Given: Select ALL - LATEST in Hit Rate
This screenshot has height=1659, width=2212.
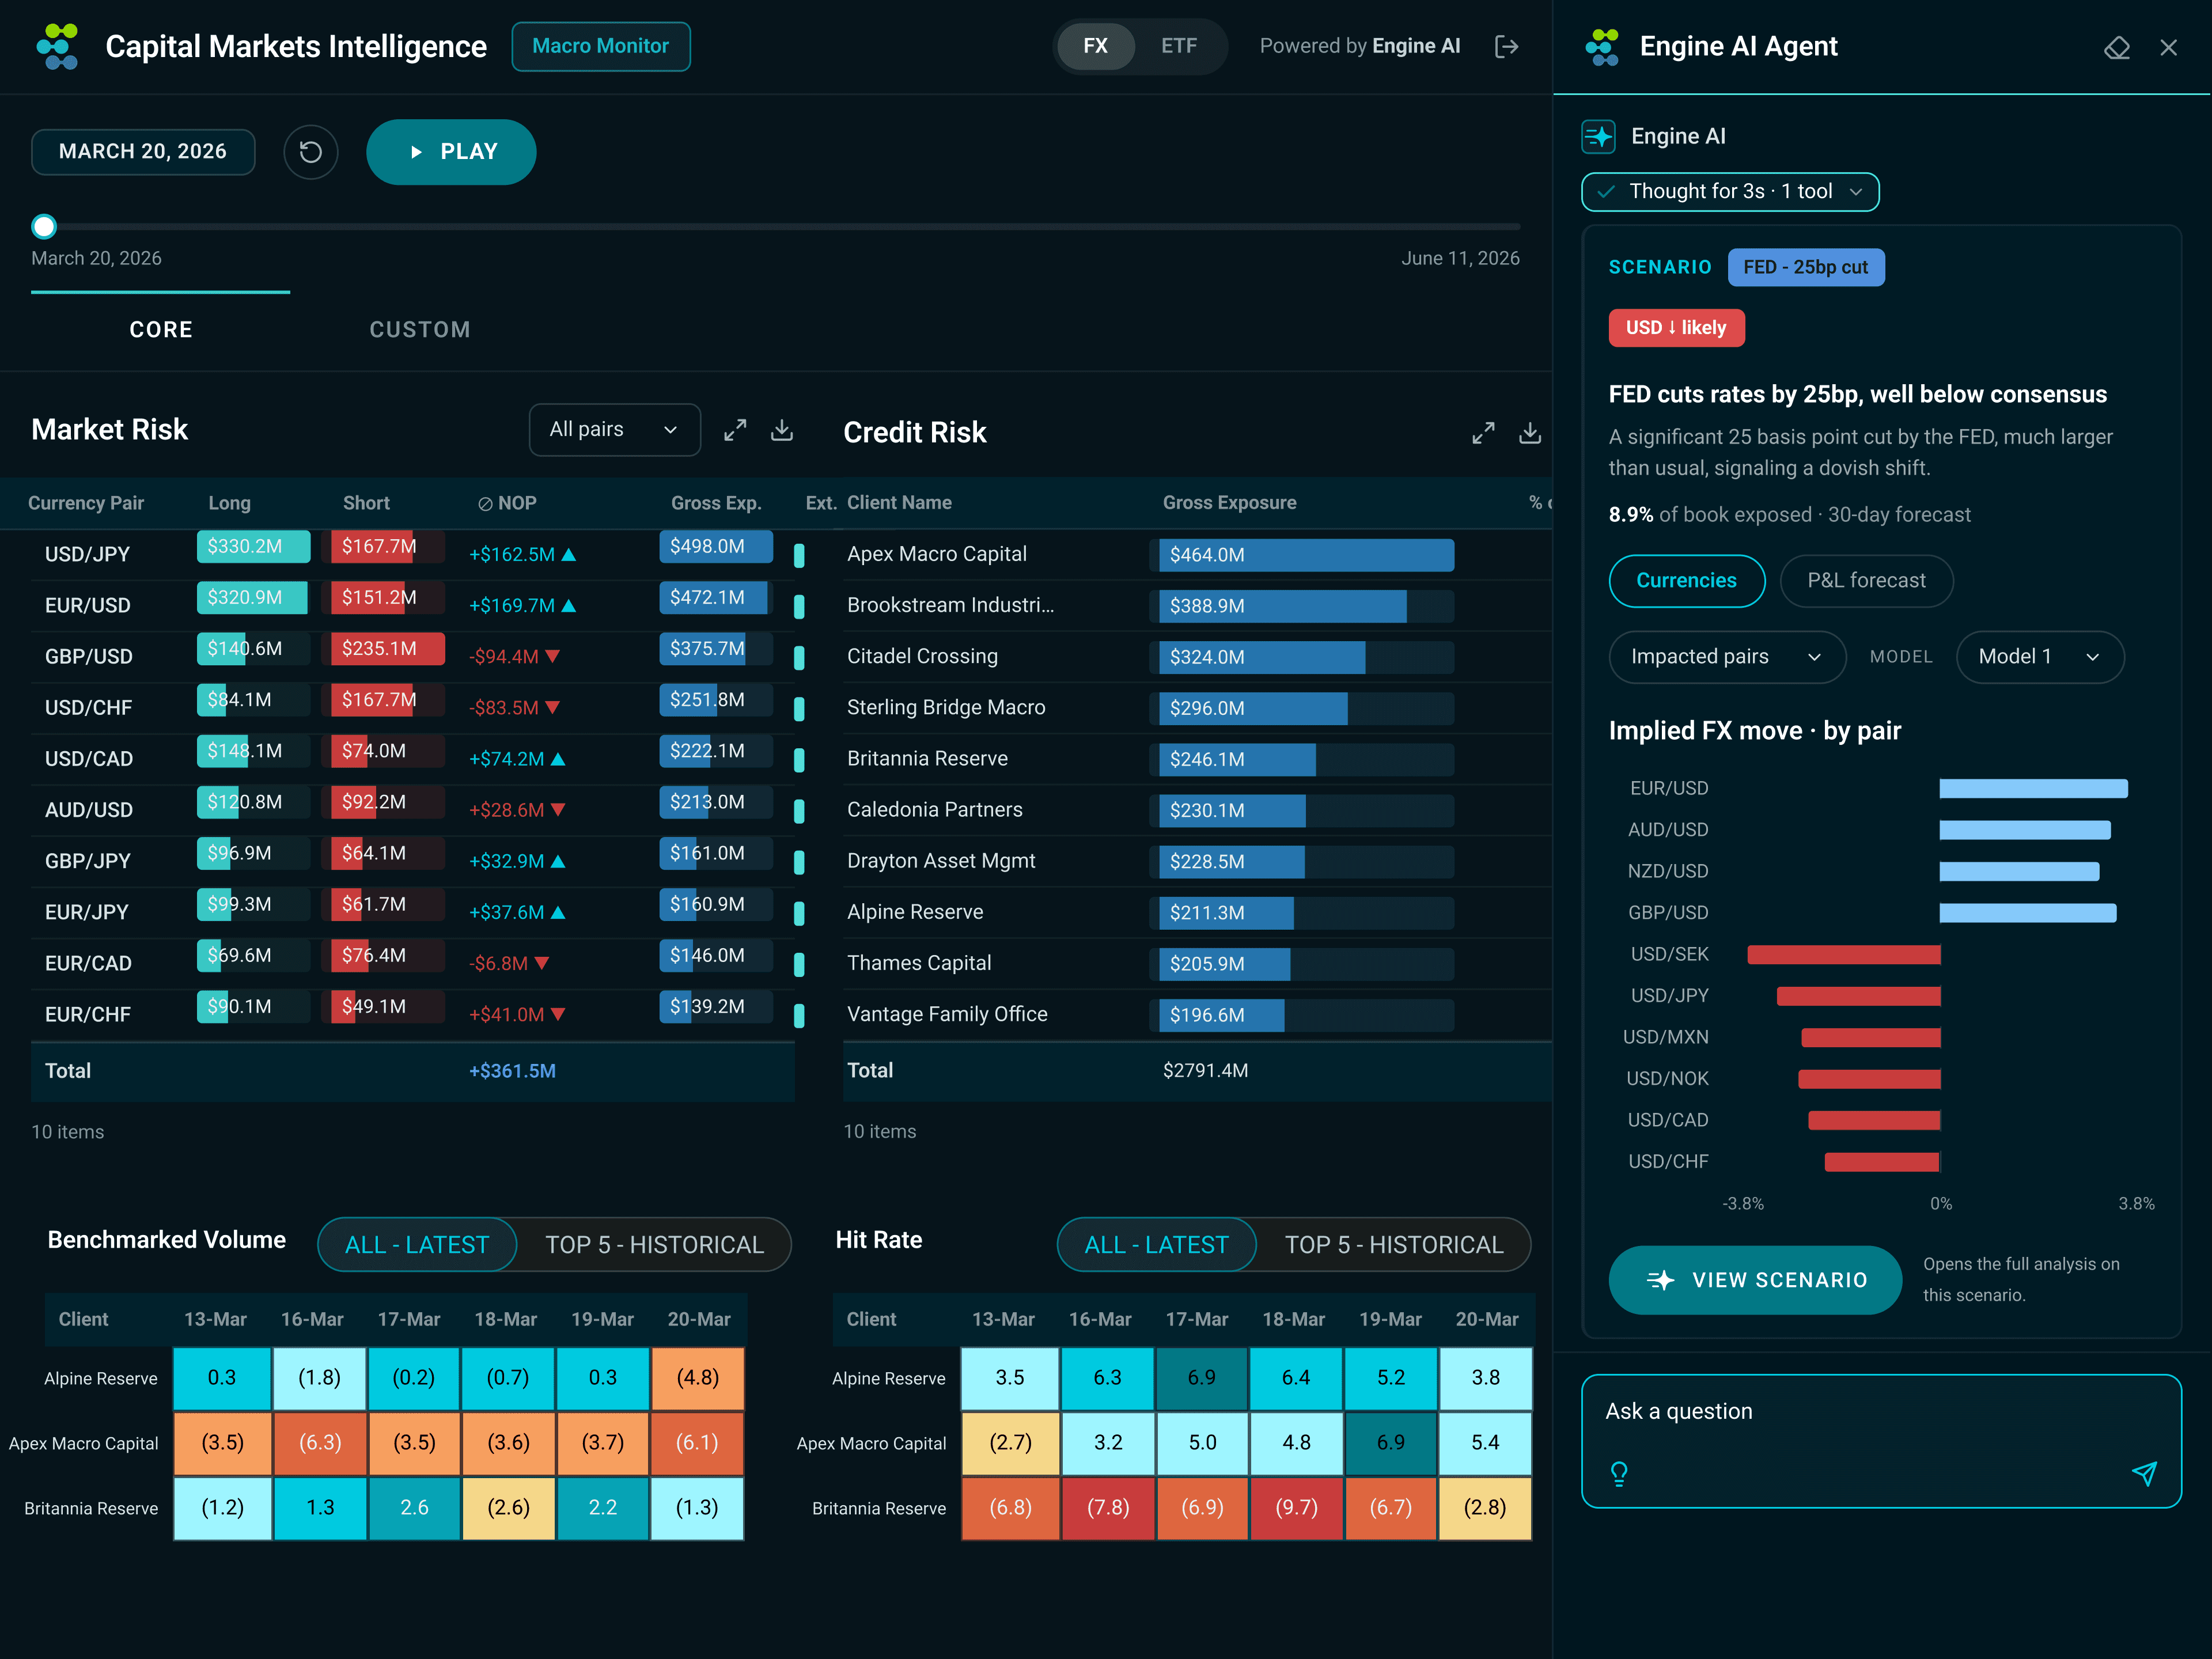Looking at the screenshot, I should pos(1156,1244).
